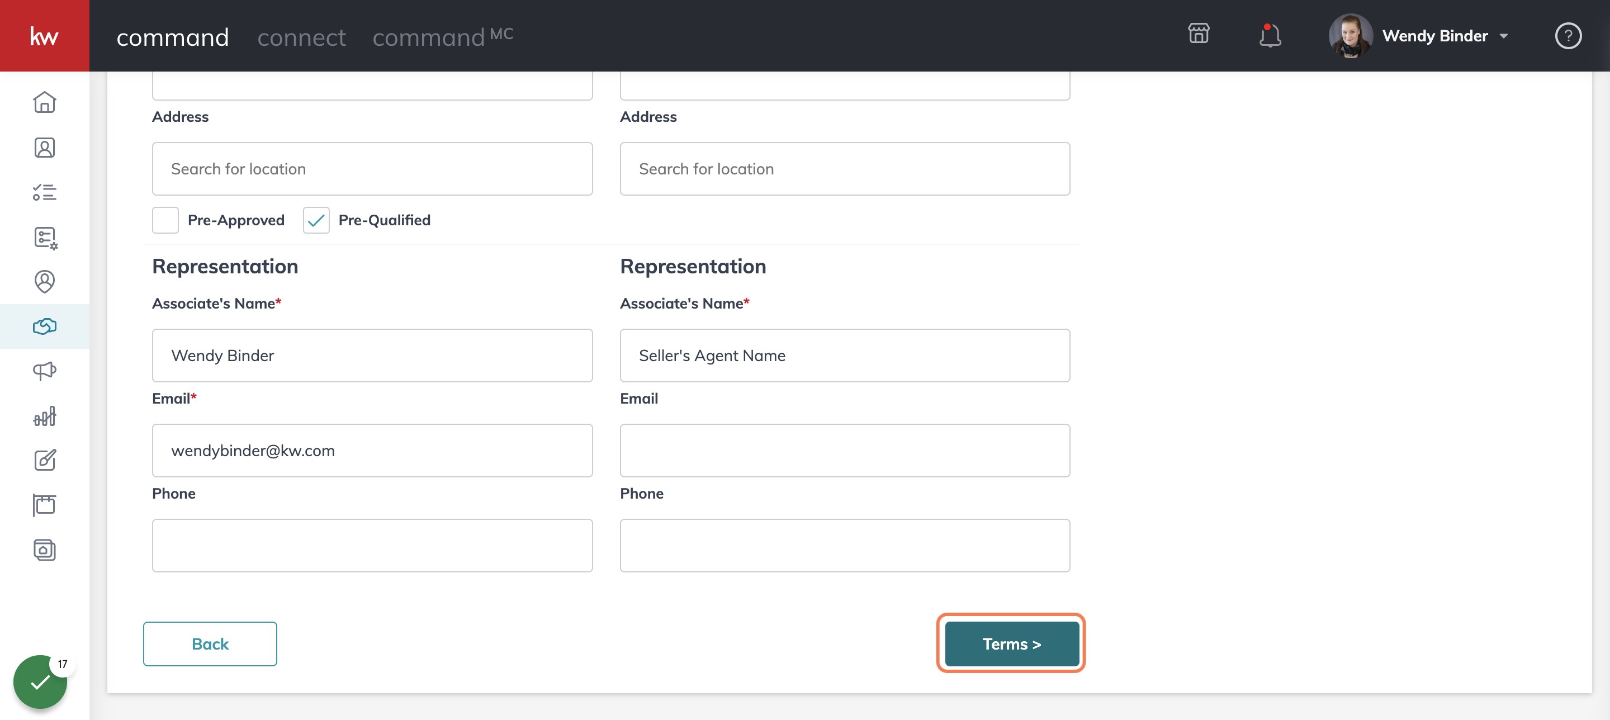Open the seller address location search
This screenshot has height=720, width=1610.
(x=844, y=169)
